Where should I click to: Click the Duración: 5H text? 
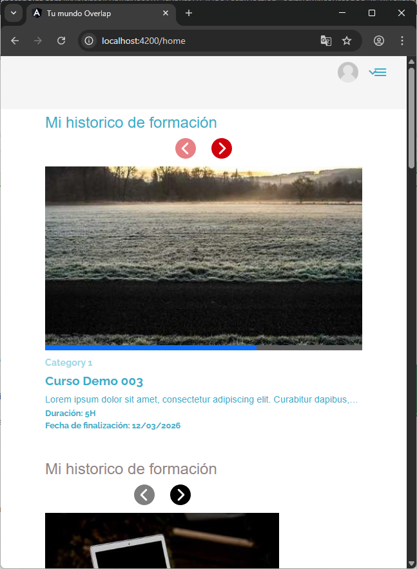tap(70, 414)
